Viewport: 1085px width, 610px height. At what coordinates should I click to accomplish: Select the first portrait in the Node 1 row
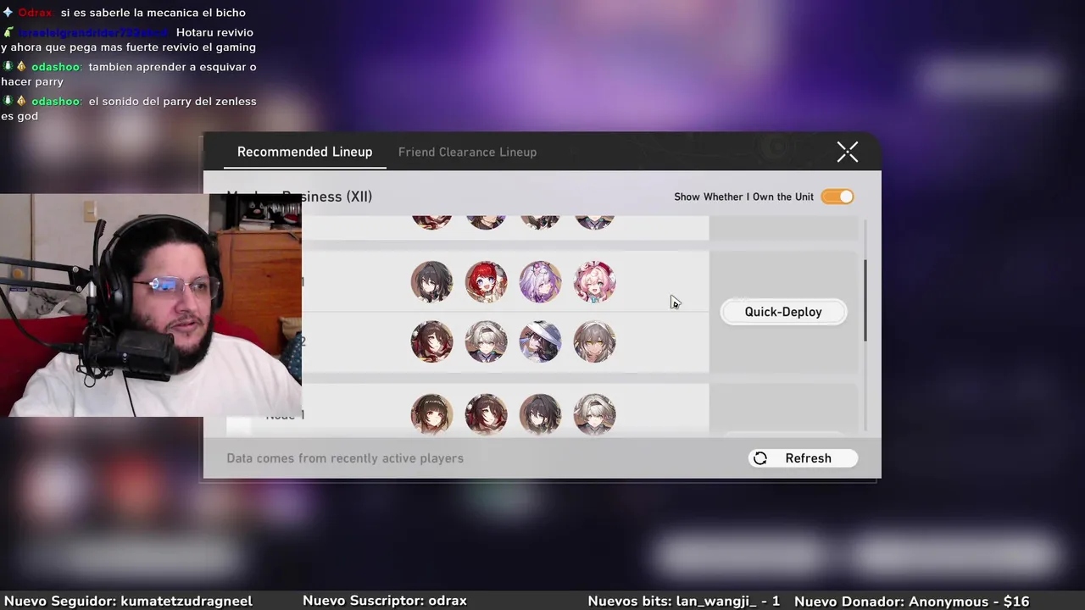pyautogui.click(x=431, y=414)
